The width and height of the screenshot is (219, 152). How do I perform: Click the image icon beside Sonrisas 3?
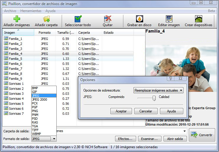point(6,93)
